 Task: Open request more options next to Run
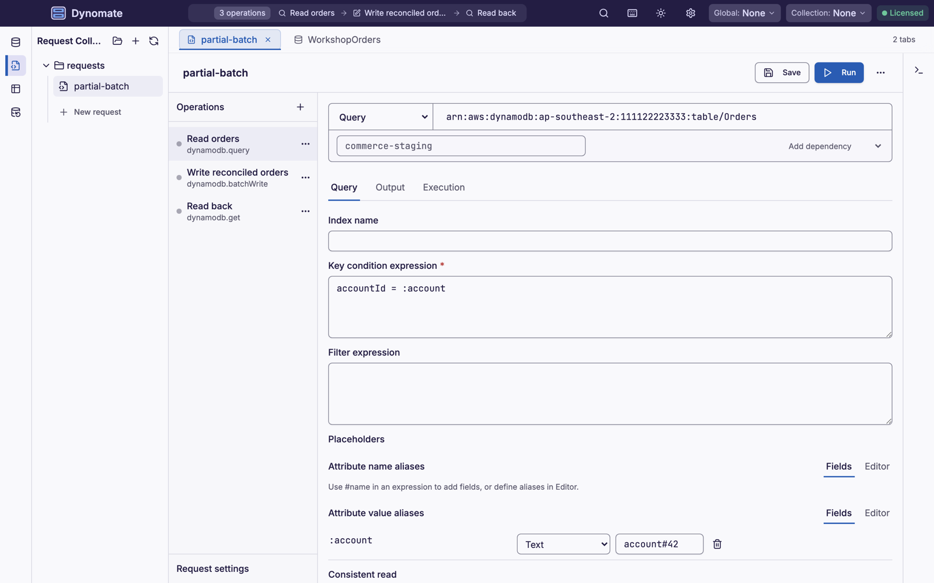880,73
